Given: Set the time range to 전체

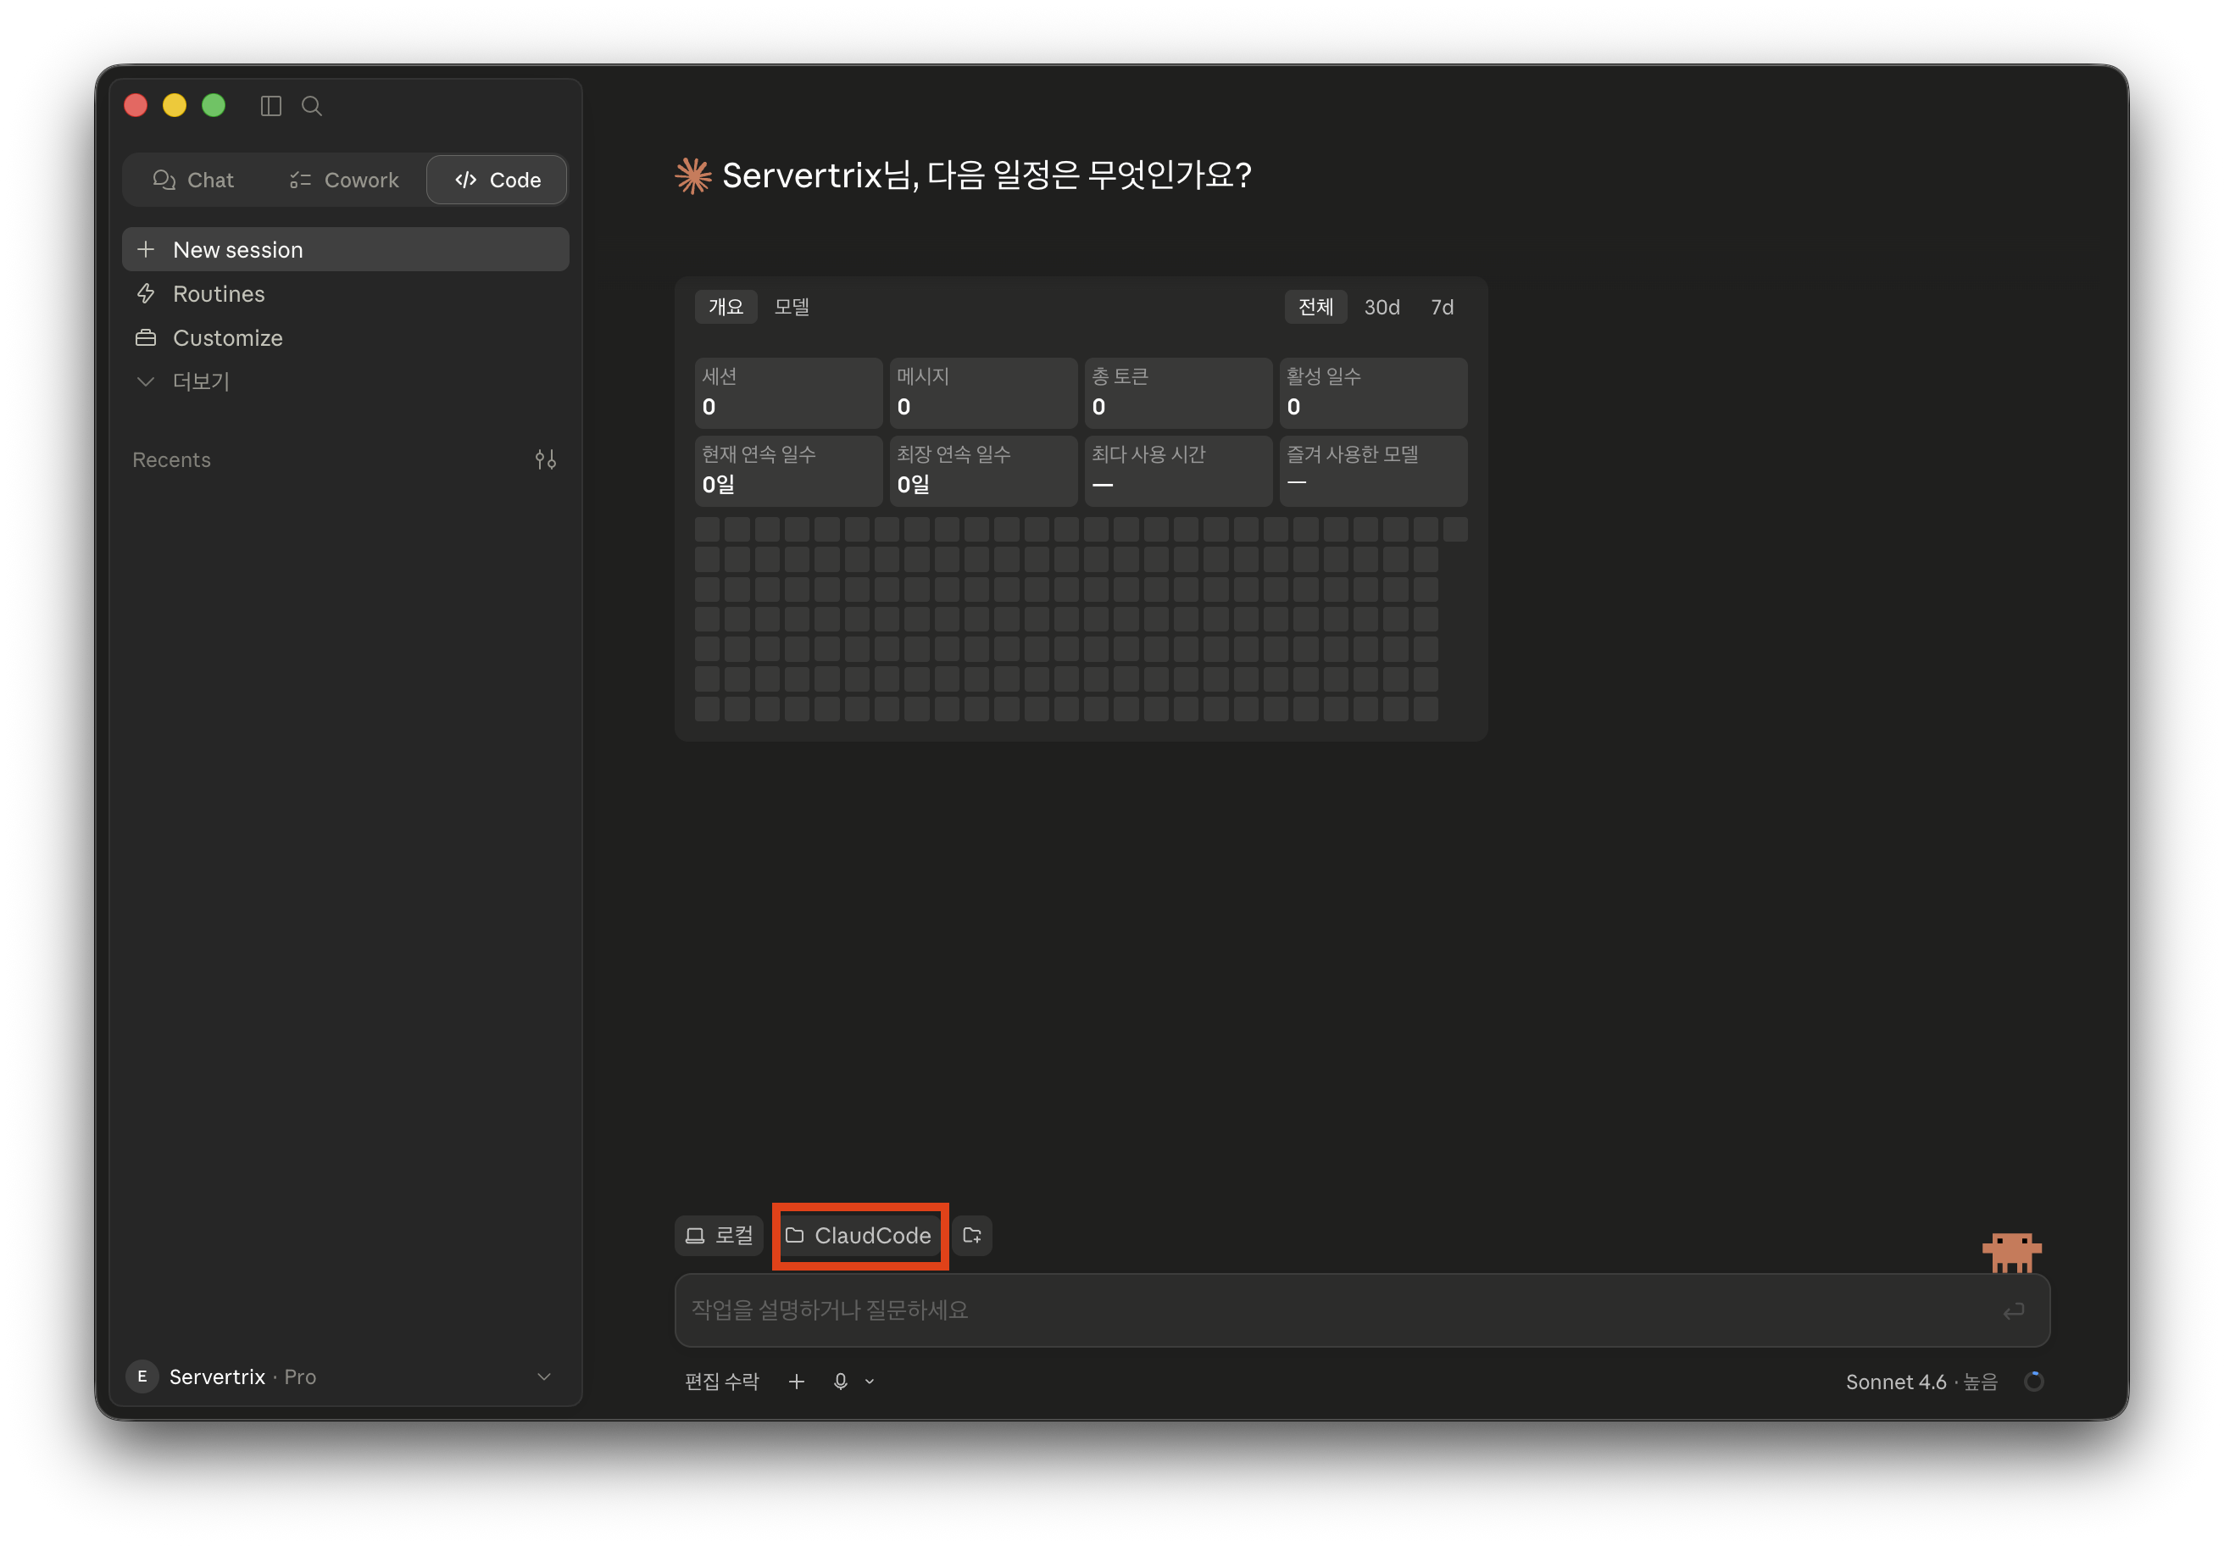Looking at the screenshot, I should pyautogui.click(x=1315, y=307).
